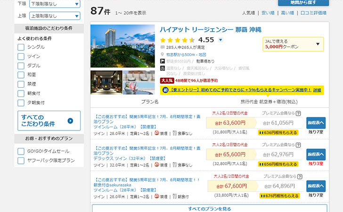Click the すべてのプランを見る button
Viewport: 343px width, 212px height.
209,208
